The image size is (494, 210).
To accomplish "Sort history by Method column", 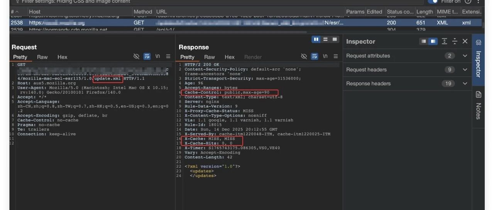I will [143, 12].
